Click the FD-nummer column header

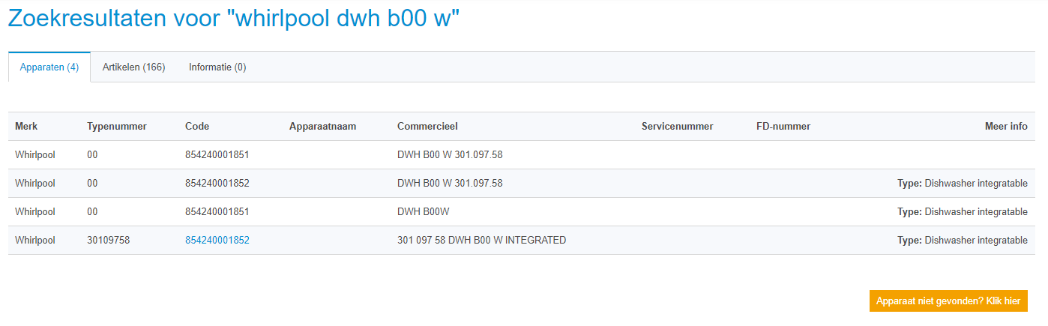pos(783,127)
